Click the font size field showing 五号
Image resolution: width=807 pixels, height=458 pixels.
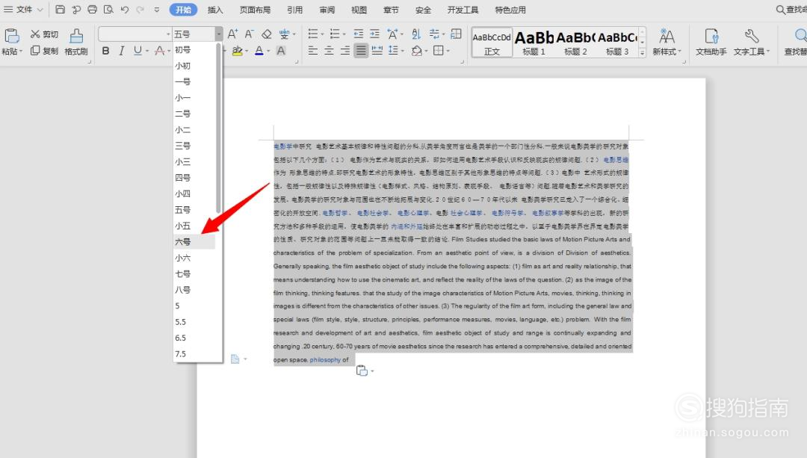point(194,34)
